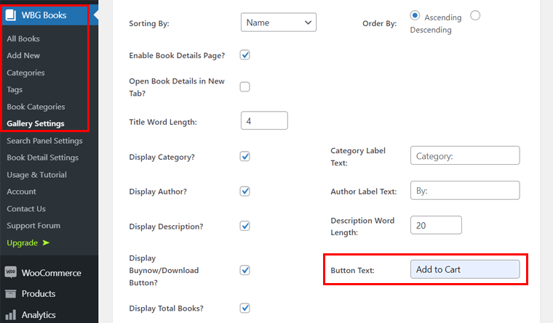This screenshot has width=553, height=323.
Task: Click the Products box icon
Action: pos(11,294)
